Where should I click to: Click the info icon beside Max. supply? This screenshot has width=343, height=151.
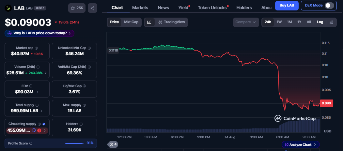point(84,105)
